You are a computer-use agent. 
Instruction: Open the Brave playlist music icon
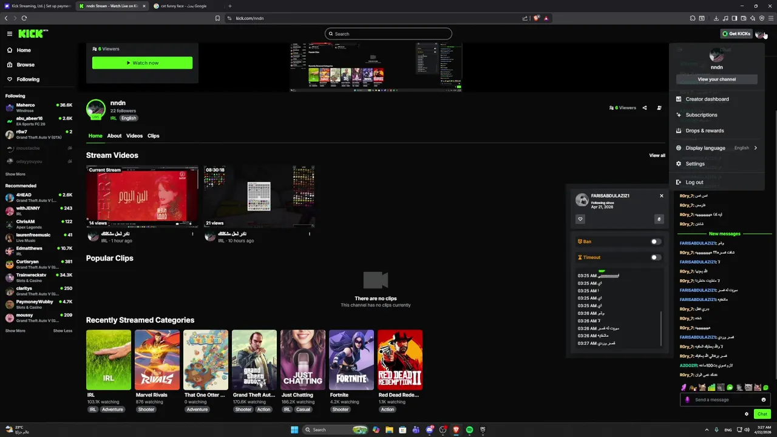pos(725,18)
